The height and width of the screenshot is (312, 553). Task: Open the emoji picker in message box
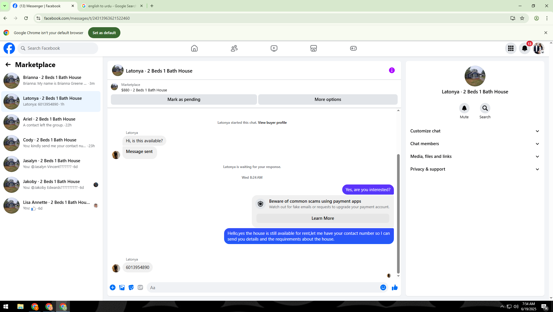click(x=383, y=287)
